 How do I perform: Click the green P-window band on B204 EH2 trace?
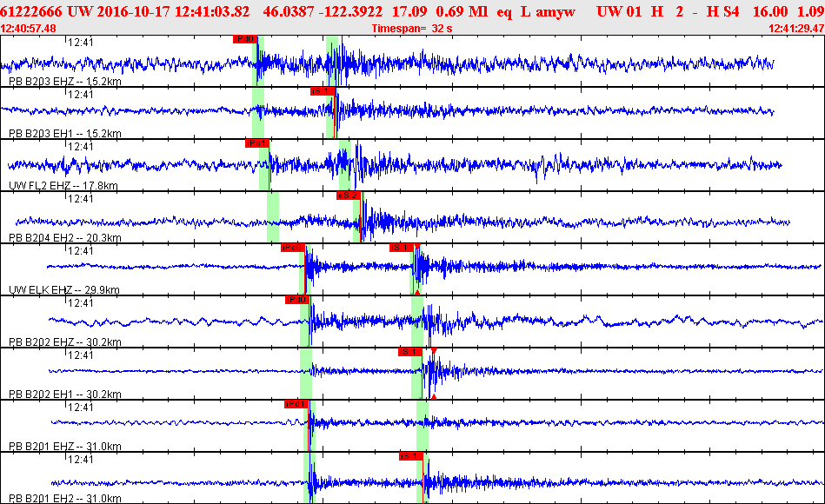273,216
